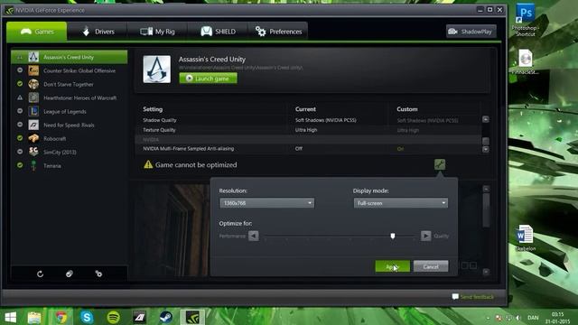Click Assassin's Creed Unity list icon
Image resolution: width=578 pixels, height=325 pixels.
tap(33, 57)
